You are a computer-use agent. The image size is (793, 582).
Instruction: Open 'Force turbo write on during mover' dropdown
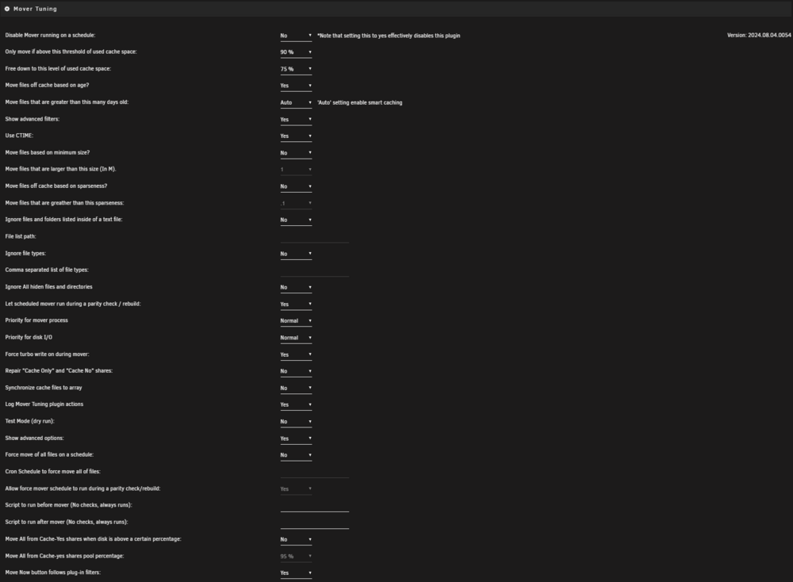pos(296,354)
